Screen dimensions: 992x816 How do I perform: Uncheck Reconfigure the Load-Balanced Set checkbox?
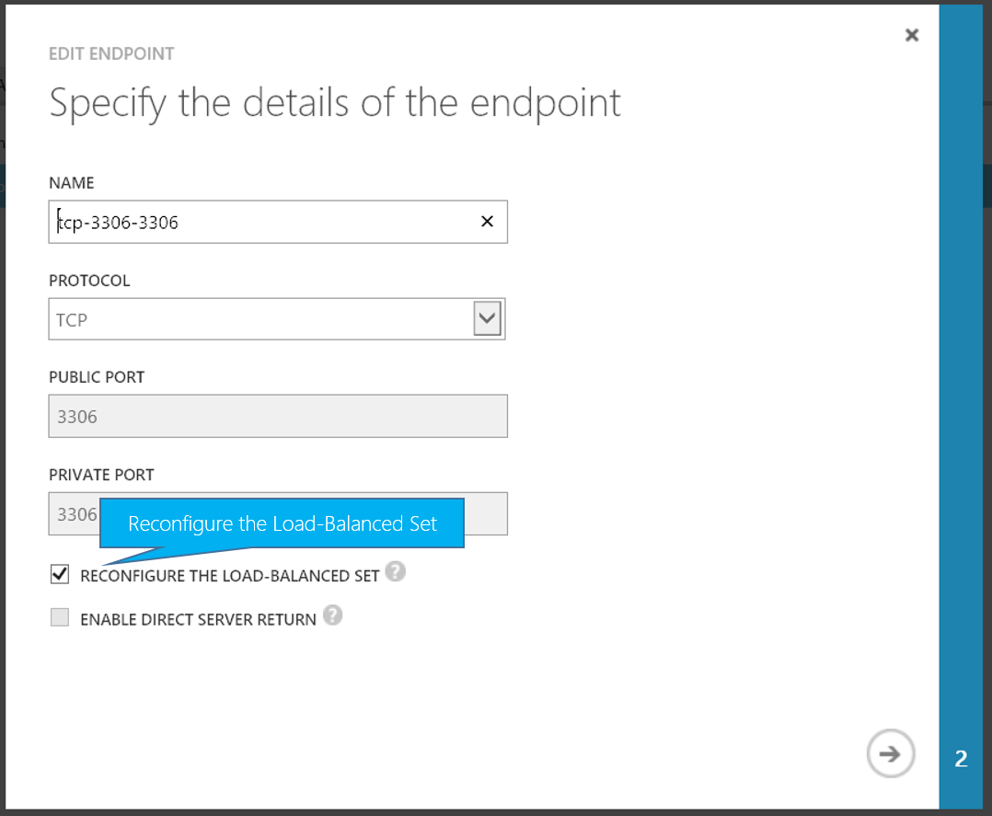click(x=60, y=575)
